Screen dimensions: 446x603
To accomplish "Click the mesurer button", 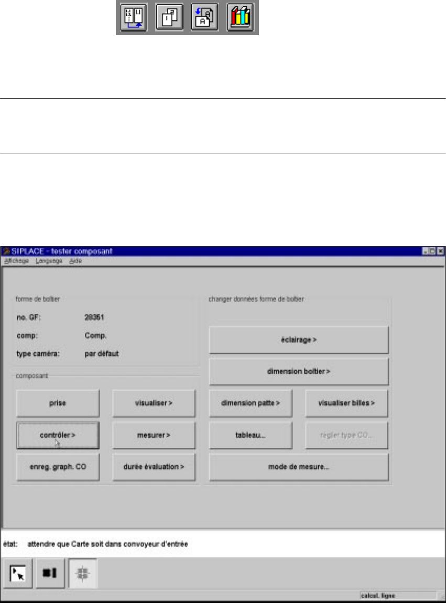I will (154, 435).
